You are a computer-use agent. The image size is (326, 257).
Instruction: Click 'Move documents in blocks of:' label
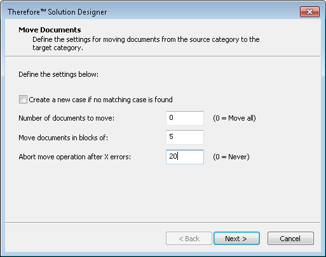point(64,138)
